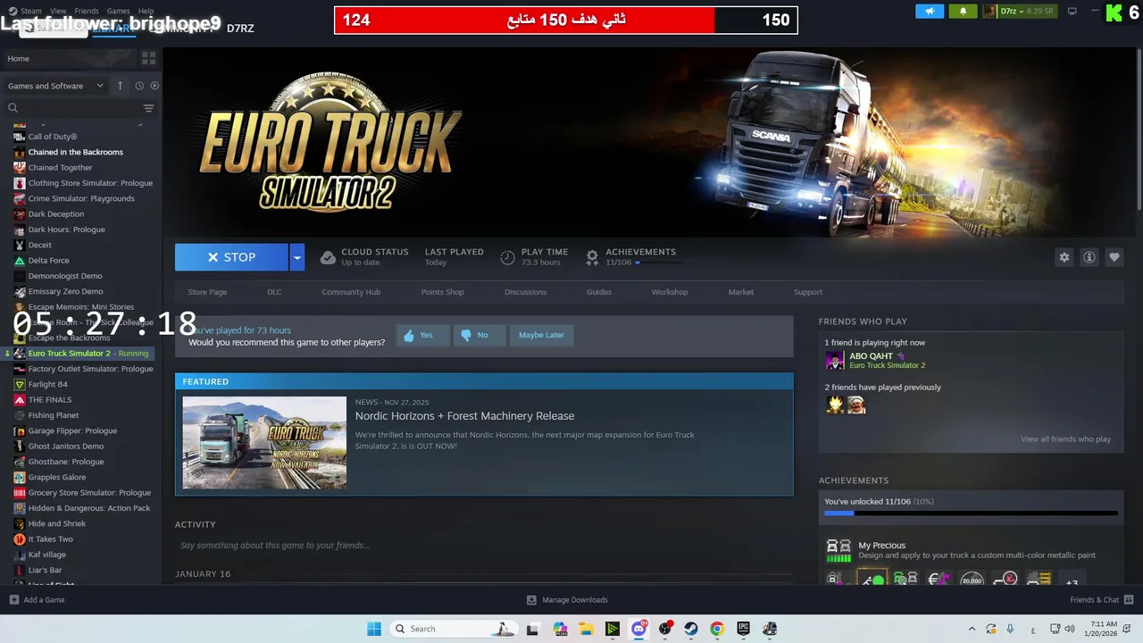Open the DLC section

[x=274, y=292]
